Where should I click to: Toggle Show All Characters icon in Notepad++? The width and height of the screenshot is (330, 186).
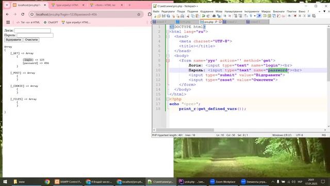251,16
